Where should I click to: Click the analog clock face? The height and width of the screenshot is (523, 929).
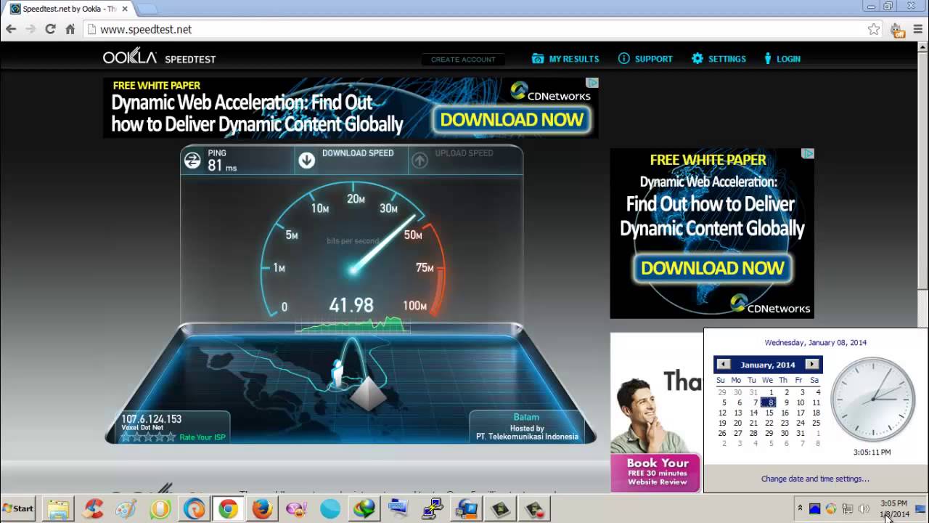tap(872, 400)
